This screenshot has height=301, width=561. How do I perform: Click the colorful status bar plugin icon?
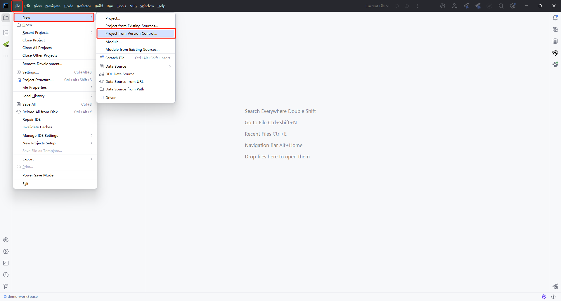click(x=544, y=297)
